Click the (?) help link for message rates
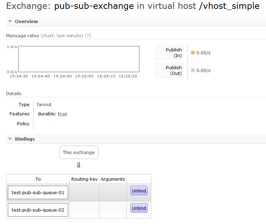Screen dimensions: 266x224 click(x=88, y=36)
